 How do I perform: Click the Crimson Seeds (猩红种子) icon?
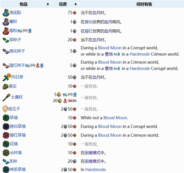6,66
